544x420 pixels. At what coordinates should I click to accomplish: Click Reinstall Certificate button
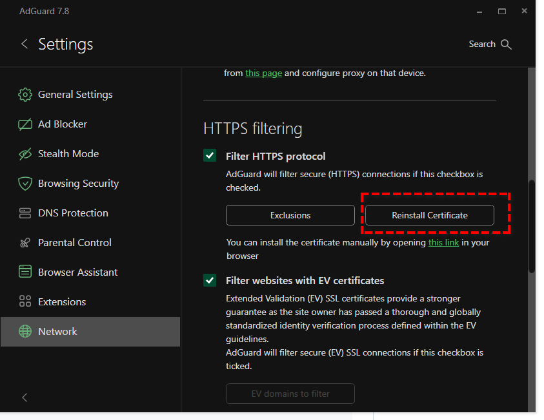430,215
